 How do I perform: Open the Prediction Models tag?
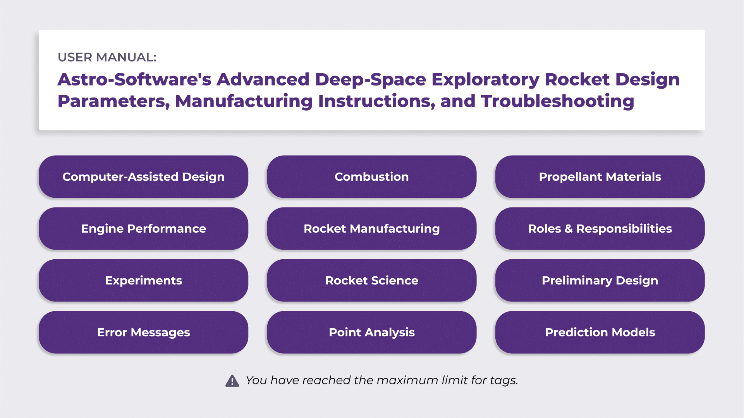coord(600,332)
